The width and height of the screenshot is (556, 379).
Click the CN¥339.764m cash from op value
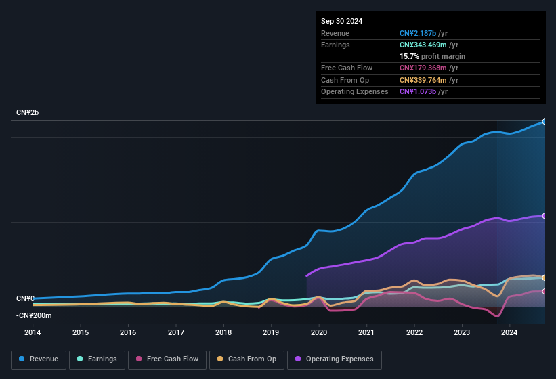point(423,80)
